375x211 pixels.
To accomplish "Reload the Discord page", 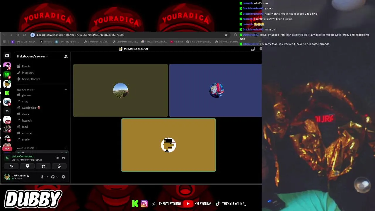I will [x=18, y=35].
